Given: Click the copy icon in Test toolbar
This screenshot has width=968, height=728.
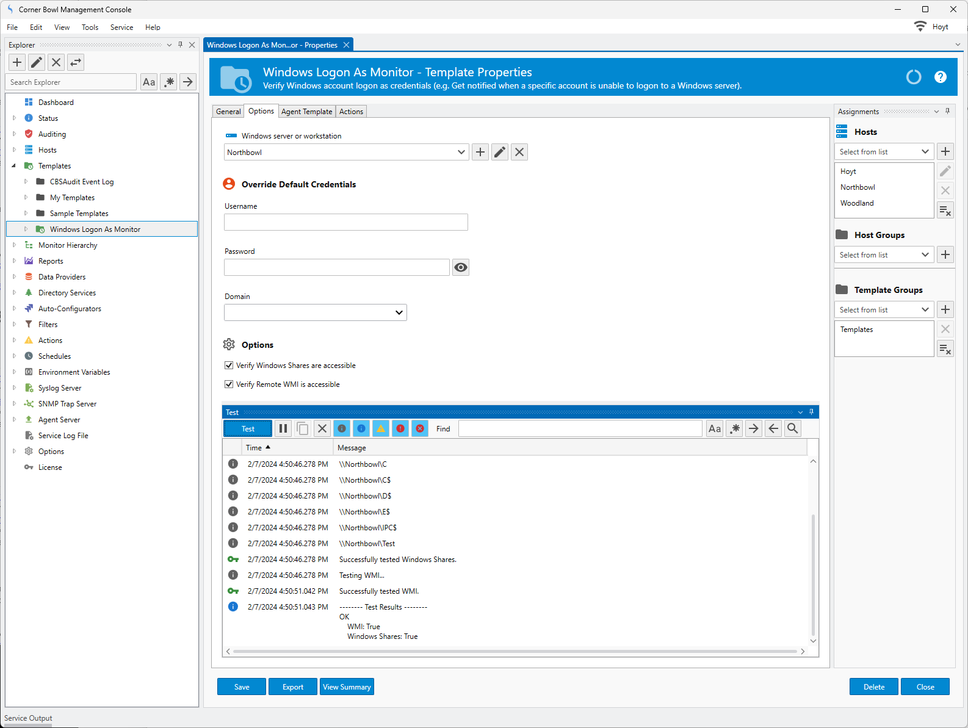Looking at the screenshot, I should [303, 428].
